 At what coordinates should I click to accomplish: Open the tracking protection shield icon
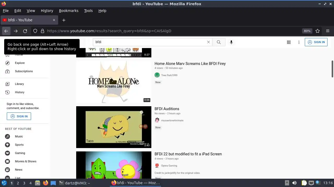click(35, 31)
